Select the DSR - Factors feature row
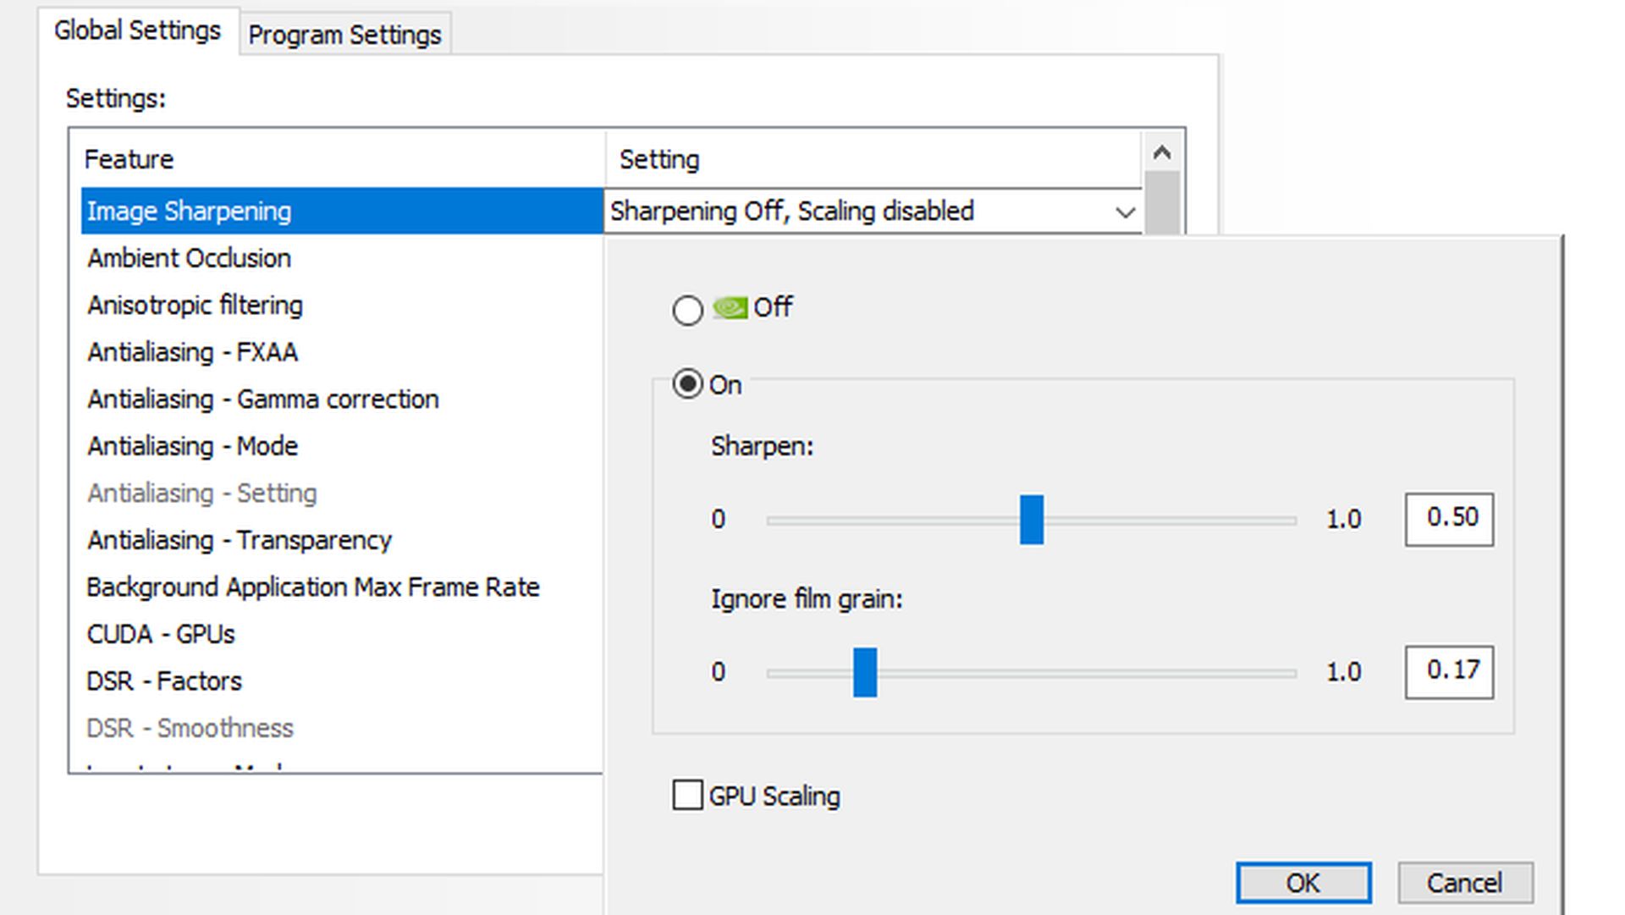Viewport: 1625px width, 915px height. point(164,681)
